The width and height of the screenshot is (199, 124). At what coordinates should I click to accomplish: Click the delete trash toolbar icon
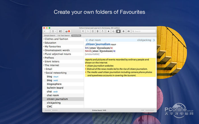98,31
